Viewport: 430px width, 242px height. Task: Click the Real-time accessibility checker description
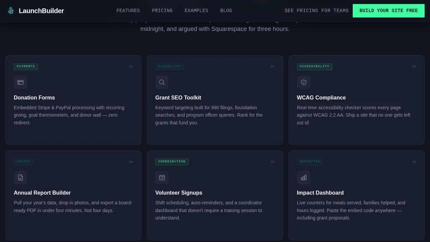pyautogui.click(x=353, y=115)
